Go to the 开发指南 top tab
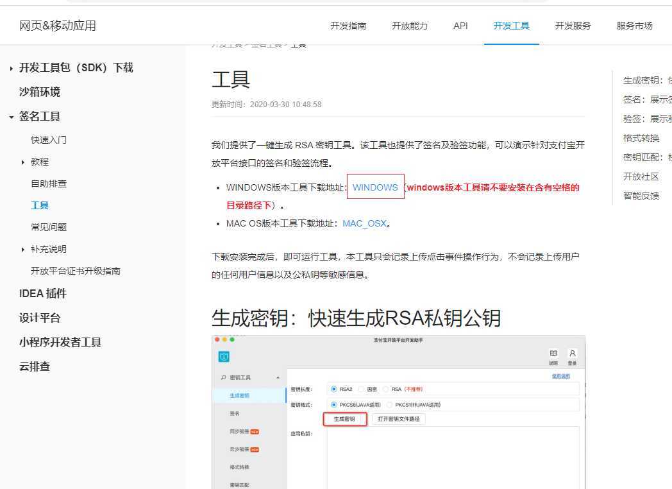Image resolution: width=672 pixels, height=489 pixels. click(x=348, y=26)
